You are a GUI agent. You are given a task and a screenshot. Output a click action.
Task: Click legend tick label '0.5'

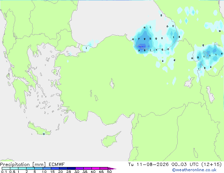tap(12, 172)
